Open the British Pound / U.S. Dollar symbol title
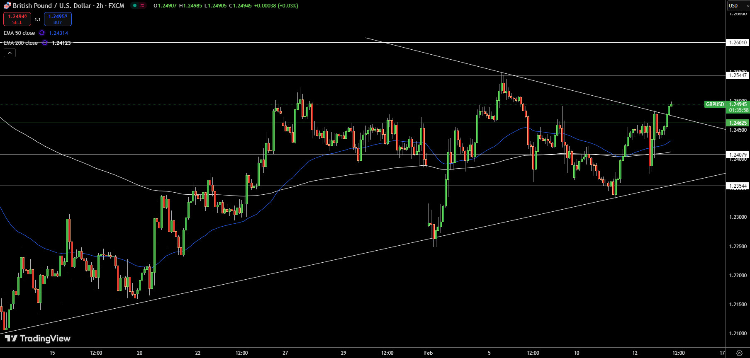The width and height of the screenshot is (750, 358). coord(68,6)
